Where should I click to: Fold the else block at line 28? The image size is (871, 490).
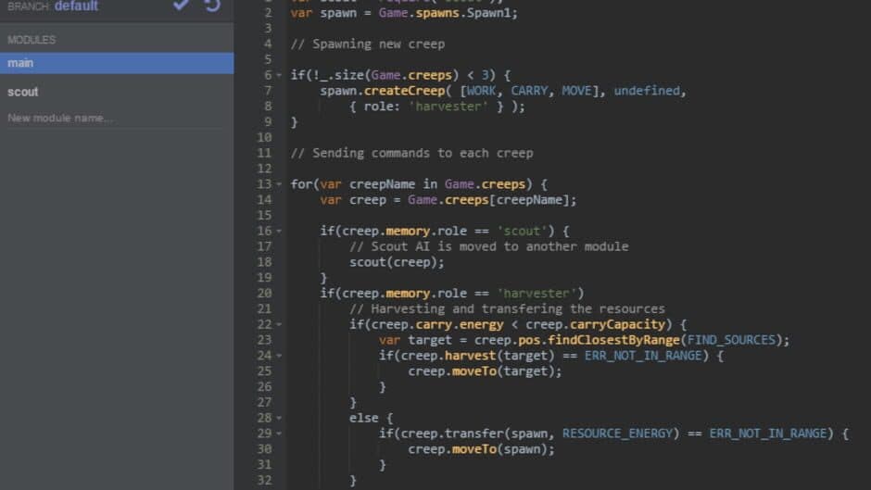pyautogui.click(x=279, y=419)
